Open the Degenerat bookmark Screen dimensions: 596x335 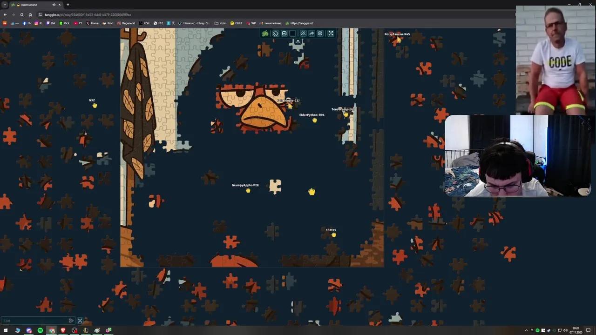[126, 23]
